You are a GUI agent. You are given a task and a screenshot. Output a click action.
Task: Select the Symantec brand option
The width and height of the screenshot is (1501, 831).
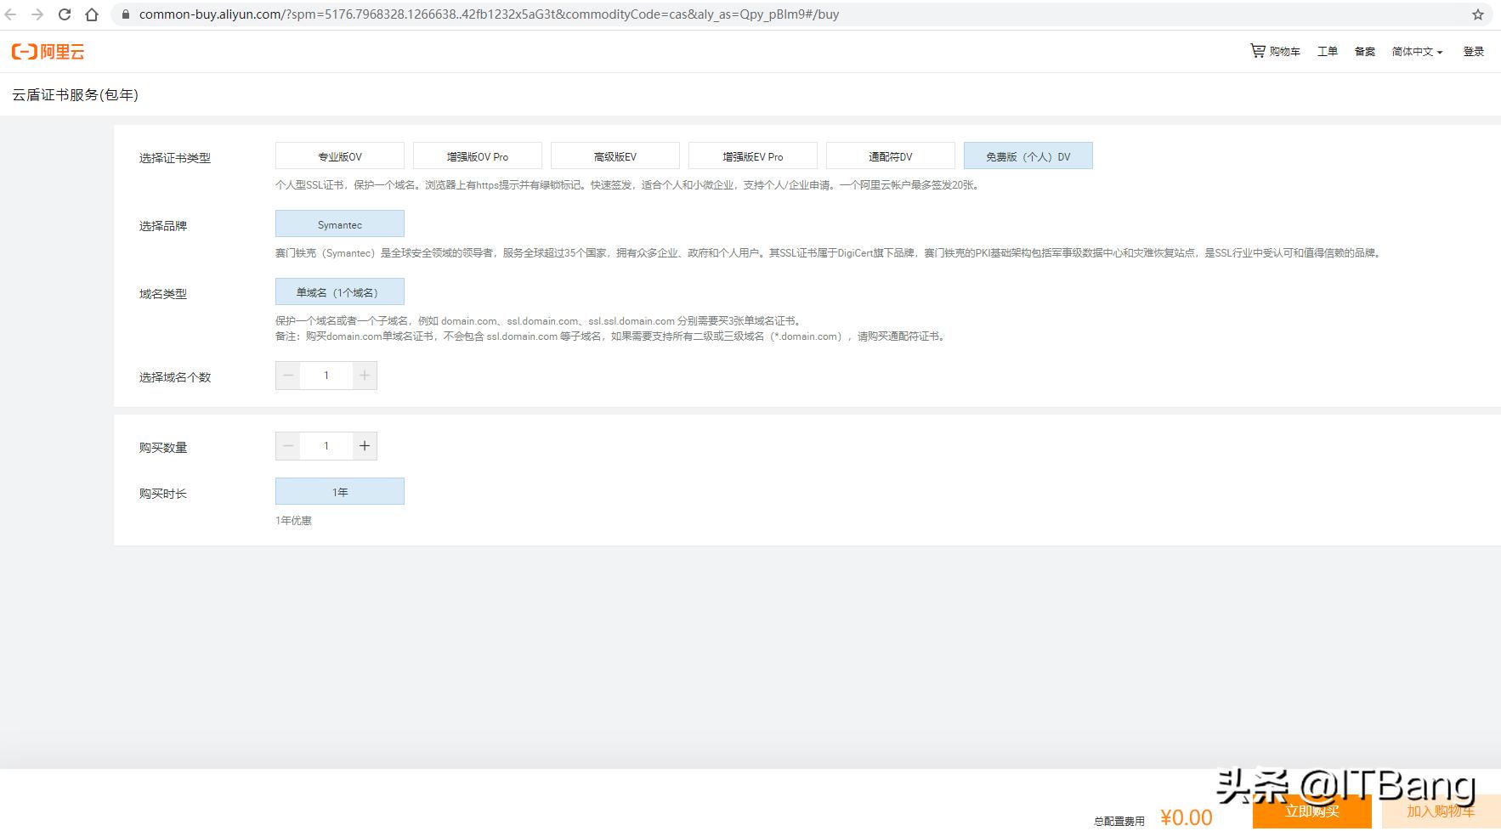click(339, 223)
